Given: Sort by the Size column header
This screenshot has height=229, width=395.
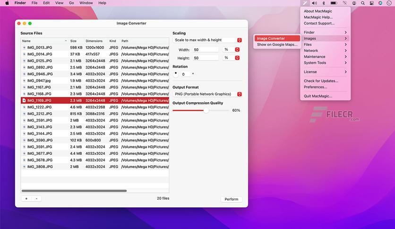Looking at the screenshot, I should (77, 41).
